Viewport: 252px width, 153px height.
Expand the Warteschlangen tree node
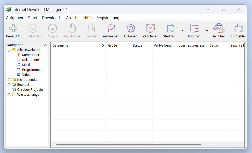pyautogui.click(x=9, y=95)
